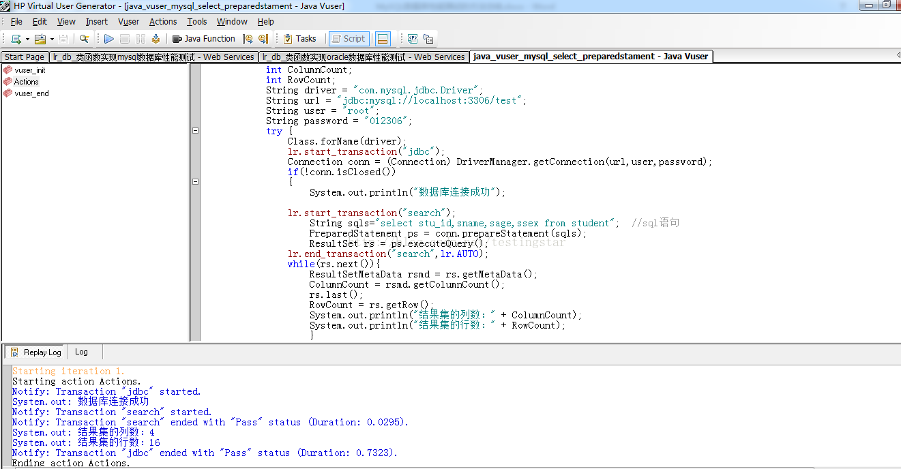Switch to the Start Page tab

pos(25,57)
